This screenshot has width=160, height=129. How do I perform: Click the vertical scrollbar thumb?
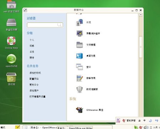coord(141,47)
